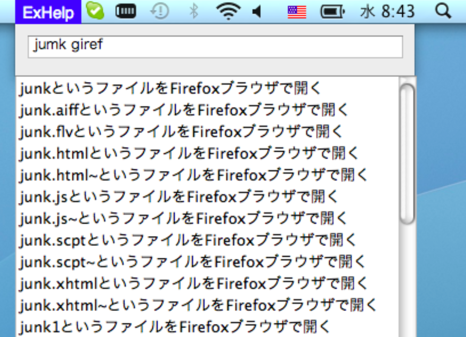Open the battery status icon

[333, 12]
